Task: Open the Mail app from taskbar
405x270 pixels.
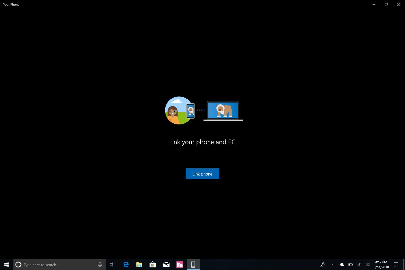Action: pyautogui.click(x=166, y=265)
